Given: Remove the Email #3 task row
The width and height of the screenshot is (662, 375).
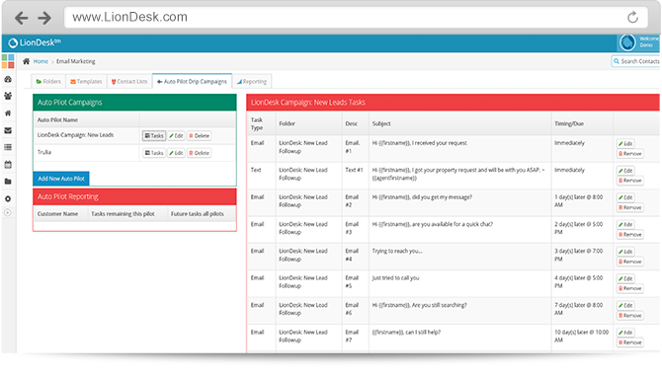Looking at the screenshot, I should (630, 235).
